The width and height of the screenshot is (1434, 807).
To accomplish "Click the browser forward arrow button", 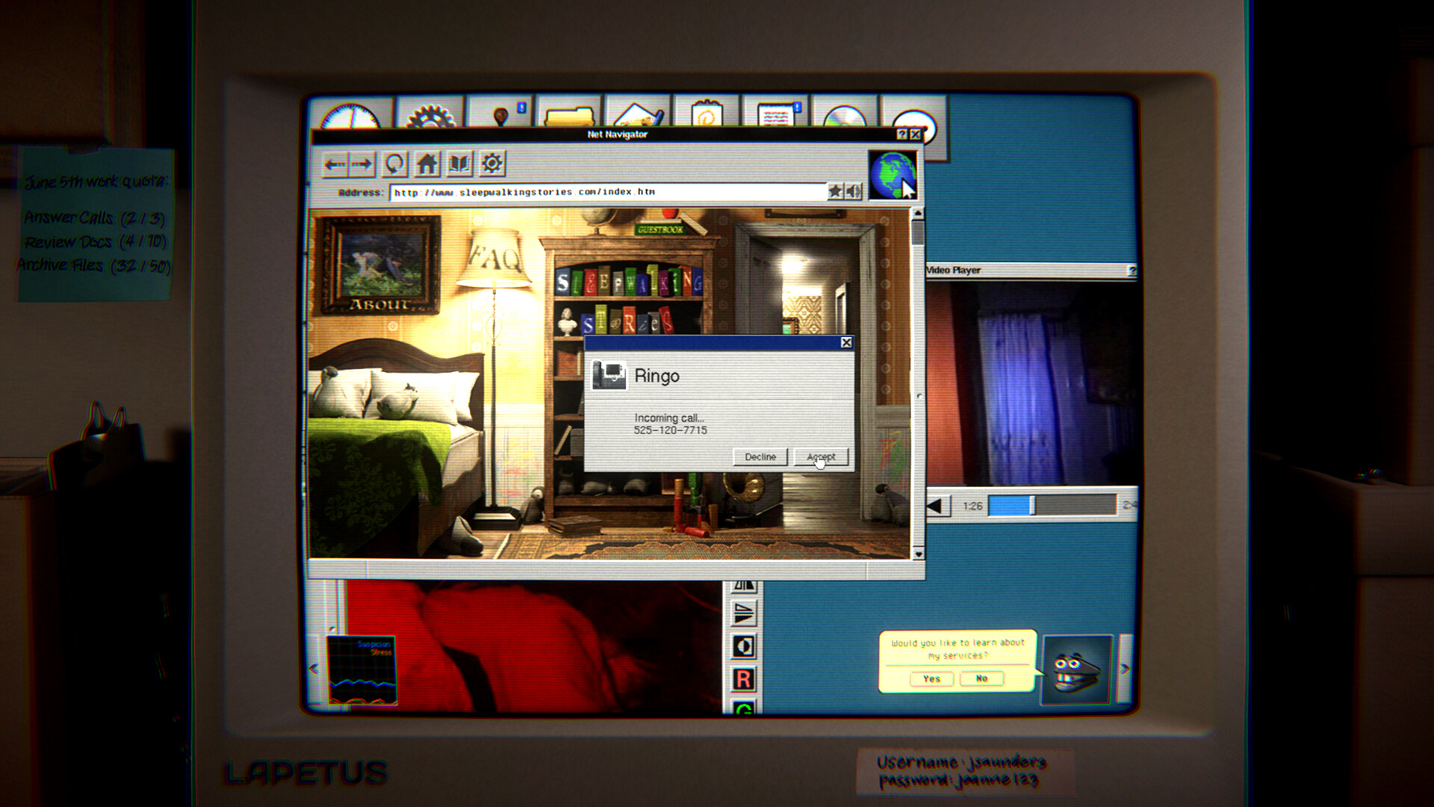I will pyautogui.click(x=362, y=164).
